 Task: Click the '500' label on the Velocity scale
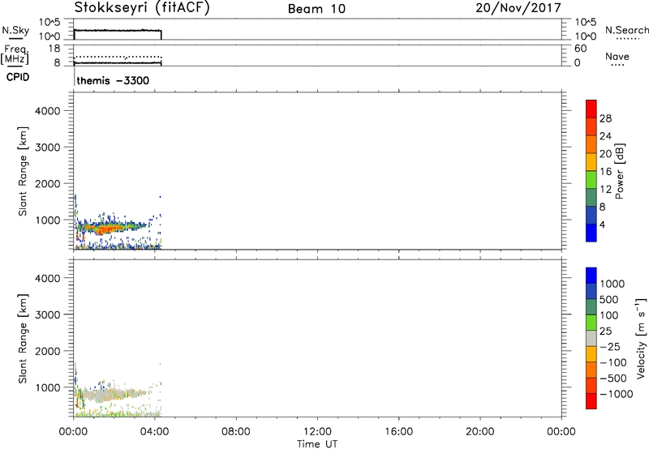coord(609,300)
